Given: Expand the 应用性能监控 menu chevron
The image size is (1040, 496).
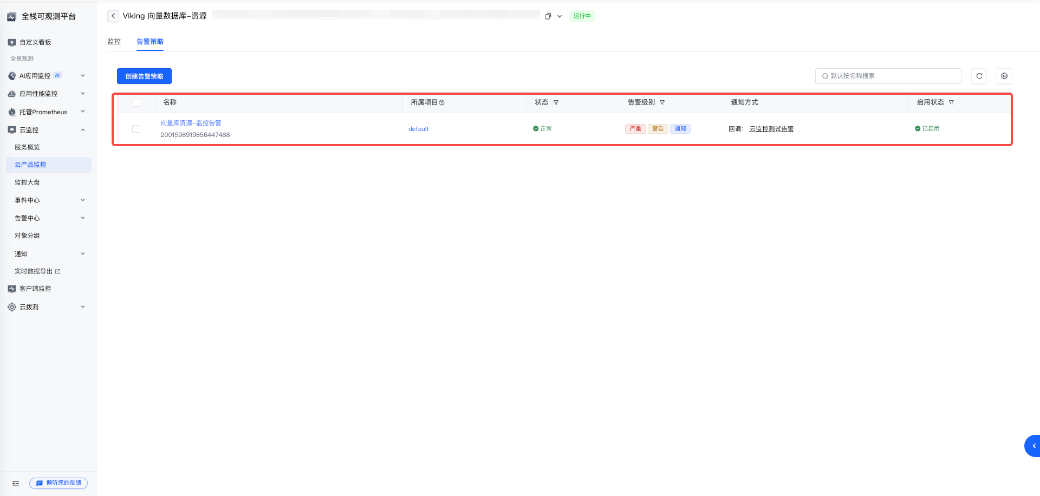Looking at the screenshot, I should (x=83, y=94).
